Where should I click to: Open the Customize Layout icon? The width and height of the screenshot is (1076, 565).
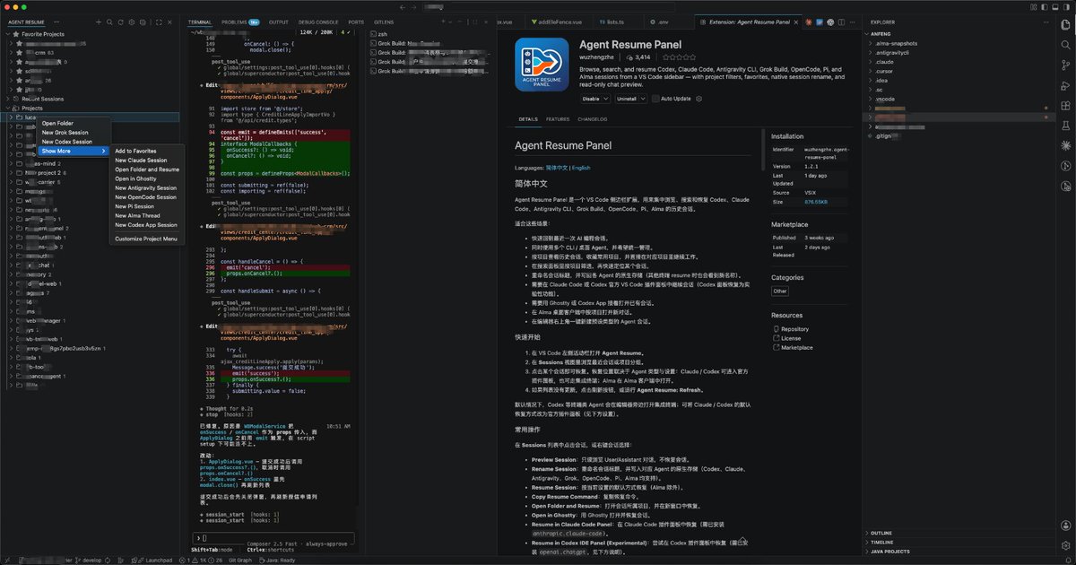1033,6
